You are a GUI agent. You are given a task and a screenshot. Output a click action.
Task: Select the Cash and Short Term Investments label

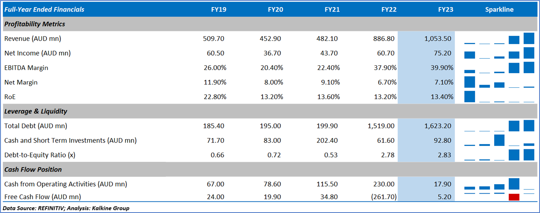point(70,141)
